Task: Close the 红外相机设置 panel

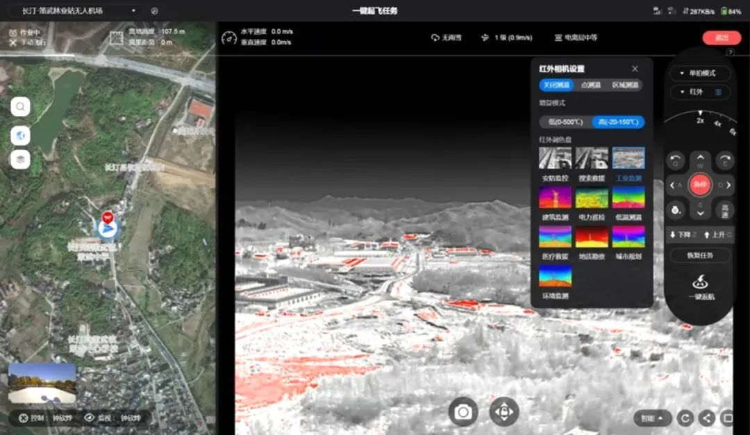Action: (635, 69)
